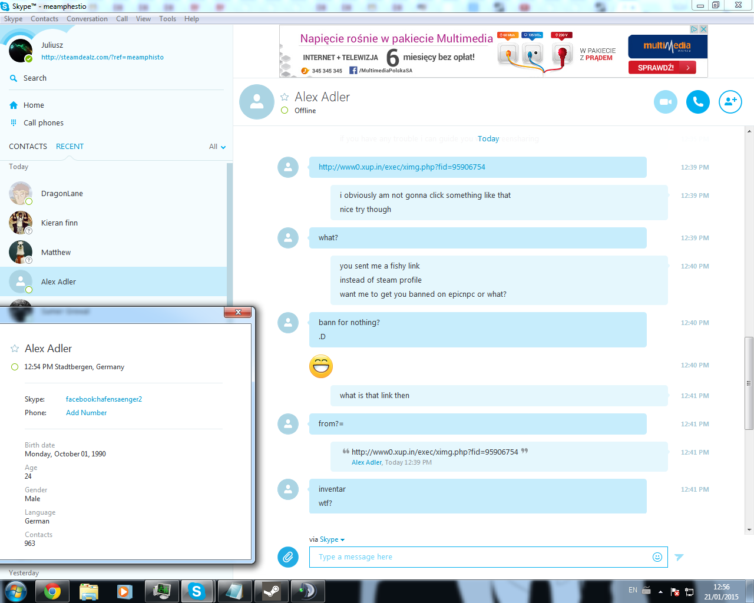Switch to the CONTACTS tab
The height and width of the screenshot is (603, 754).
click(28, 147)
